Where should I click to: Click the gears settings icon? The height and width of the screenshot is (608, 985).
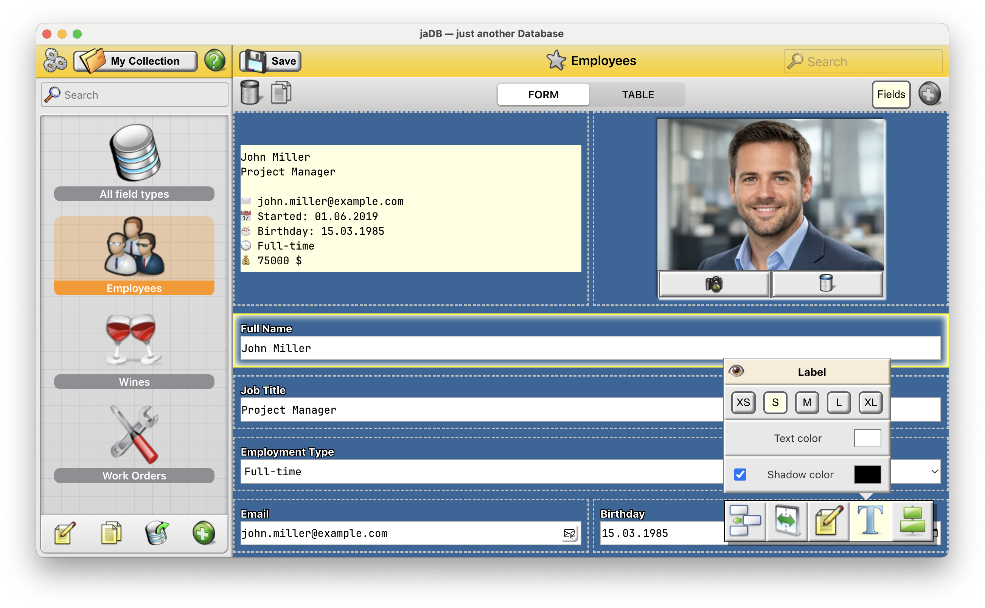(55, 61)
